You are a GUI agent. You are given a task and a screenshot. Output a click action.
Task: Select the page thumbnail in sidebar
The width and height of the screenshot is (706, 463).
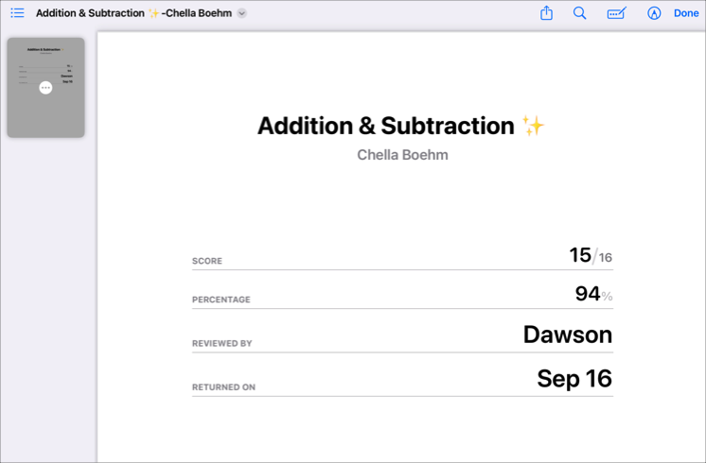pyautogui.click(x=45, y=88)
